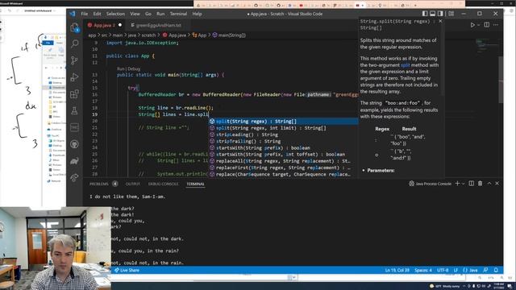Pick the startsWith(String prefix) : boolean suggestion
The height and width of the screenshot is (290, 516).
point(283,147)
